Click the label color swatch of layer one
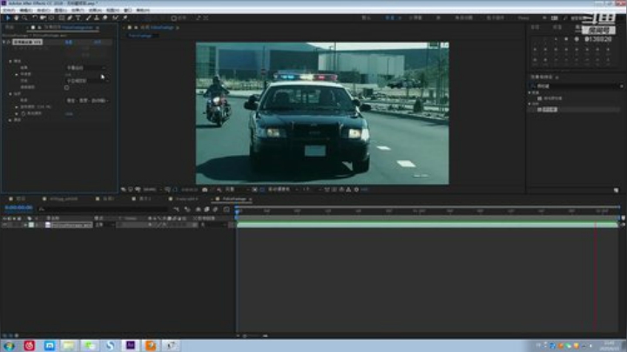The height and width of the screenshot is (352, 627). (31, 225)
